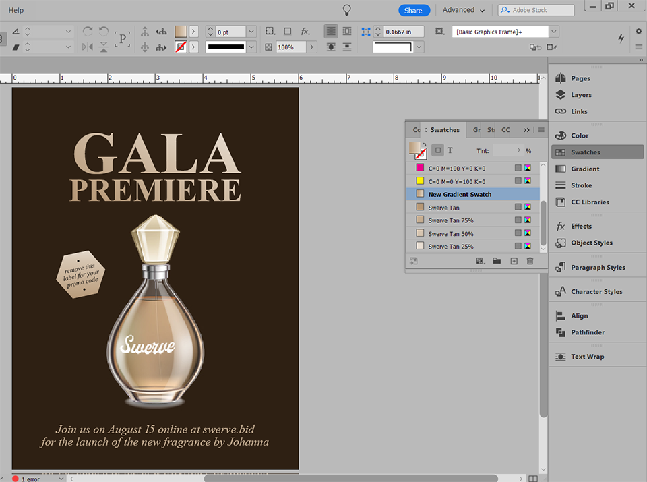
Task: Toggle formatting affects text (T) button
Action: (x=450, y=150)
